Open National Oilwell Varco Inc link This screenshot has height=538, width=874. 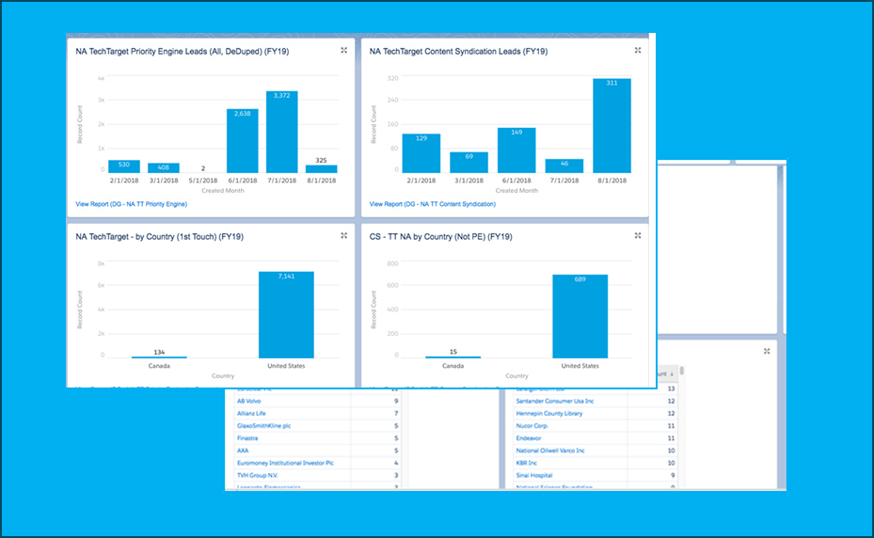[x=550, y=451]
